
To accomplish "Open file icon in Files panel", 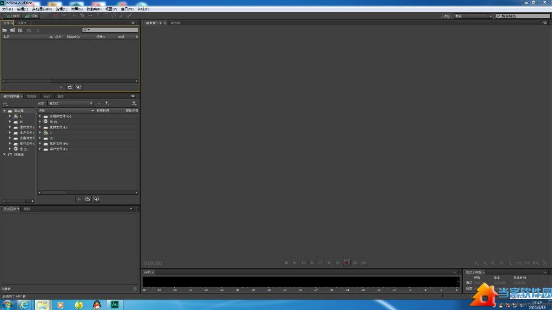I will click(5, 30).
